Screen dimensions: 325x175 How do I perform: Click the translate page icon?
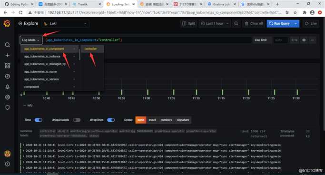[287, 13]
